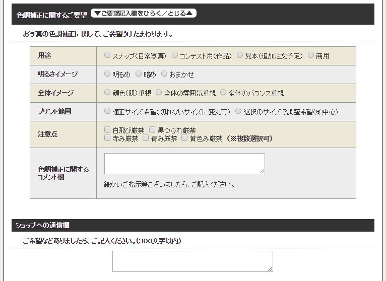
Task: Choose 適正サイズ希望 print range option
Action: tap(107, 111)
